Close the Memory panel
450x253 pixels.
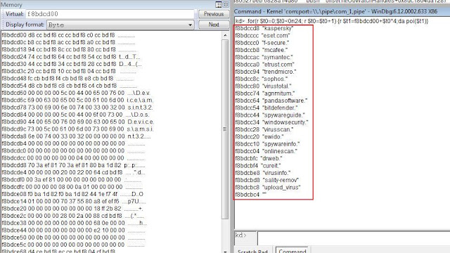coord(226,5)
